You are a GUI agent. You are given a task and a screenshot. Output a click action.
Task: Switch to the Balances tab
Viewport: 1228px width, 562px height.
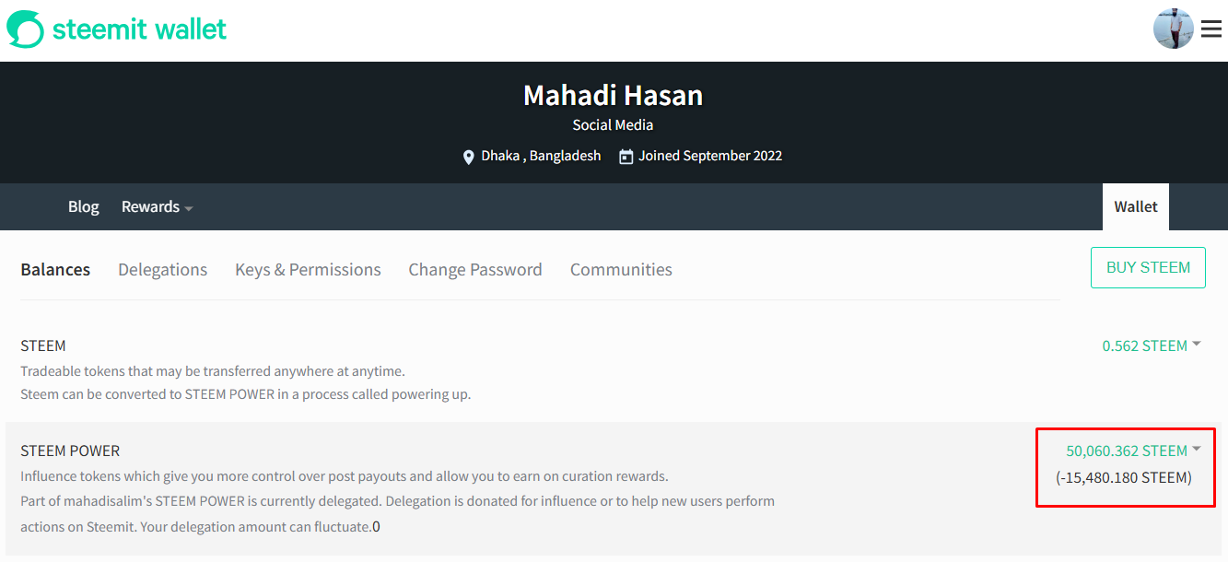(55, 270)
